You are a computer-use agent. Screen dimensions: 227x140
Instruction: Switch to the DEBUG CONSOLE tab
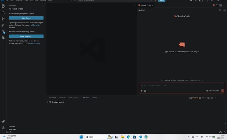coord(74,98)
